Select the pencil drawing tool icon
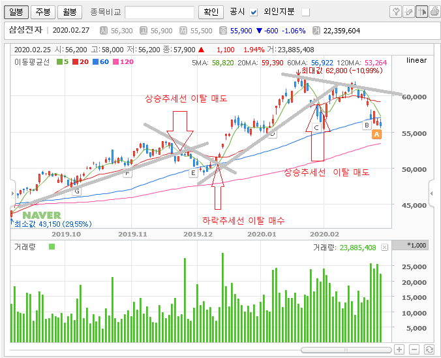 [x=408, y=12]
